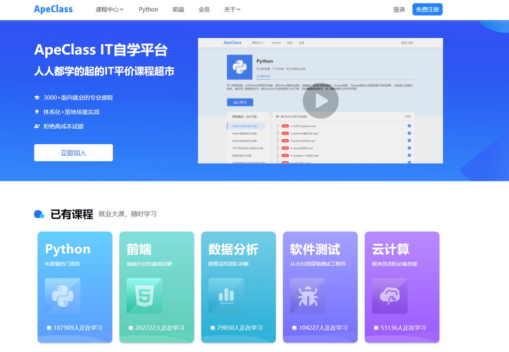Open the 会员 nav menu item
This screenshot has width=509, height=352.
coord(204,9)
